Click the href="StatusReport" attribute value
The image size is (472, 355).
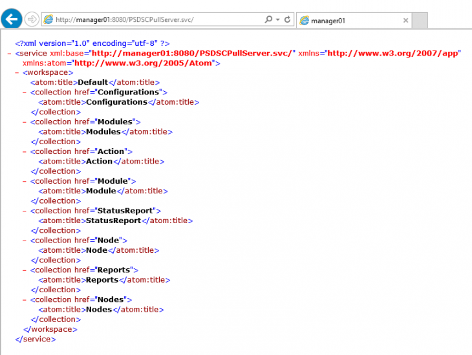pos(125,211)
